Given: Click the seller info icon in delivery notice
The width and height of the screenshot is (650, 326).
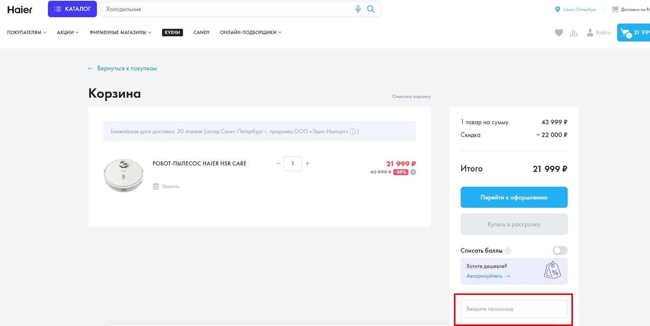Looking at the screenshot, I should click(352, 131).
